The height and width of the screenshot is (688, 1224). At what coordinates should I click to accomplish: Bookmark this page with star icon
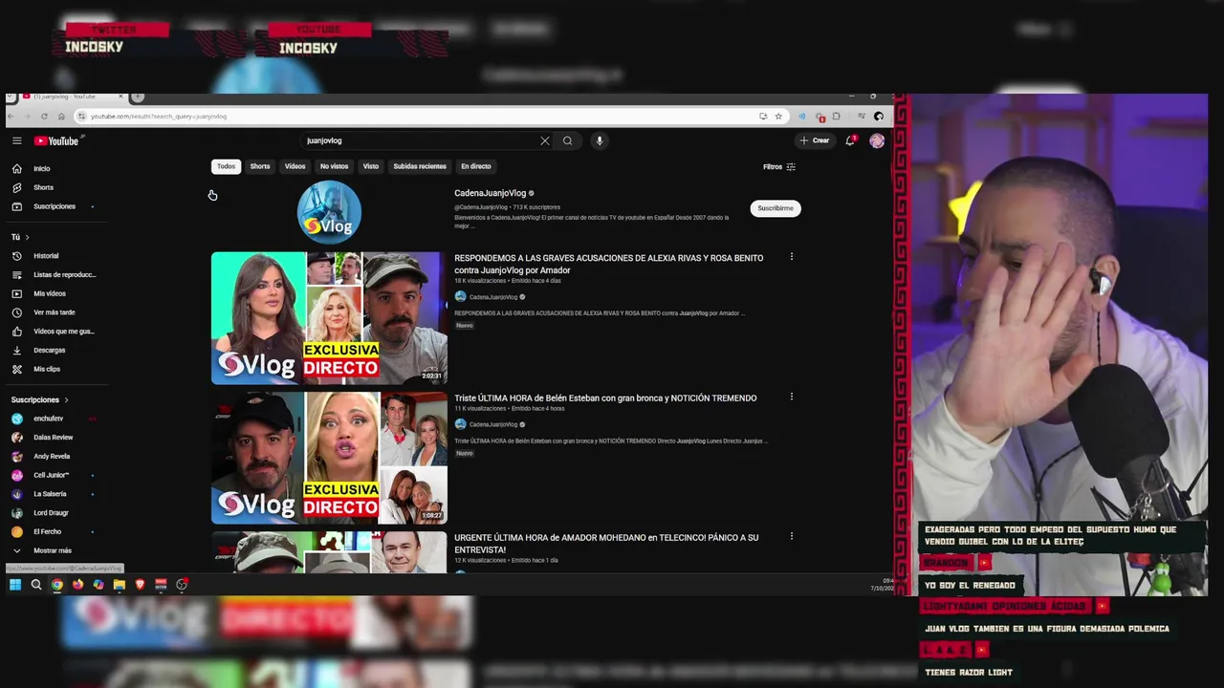[x=778, y=117]
